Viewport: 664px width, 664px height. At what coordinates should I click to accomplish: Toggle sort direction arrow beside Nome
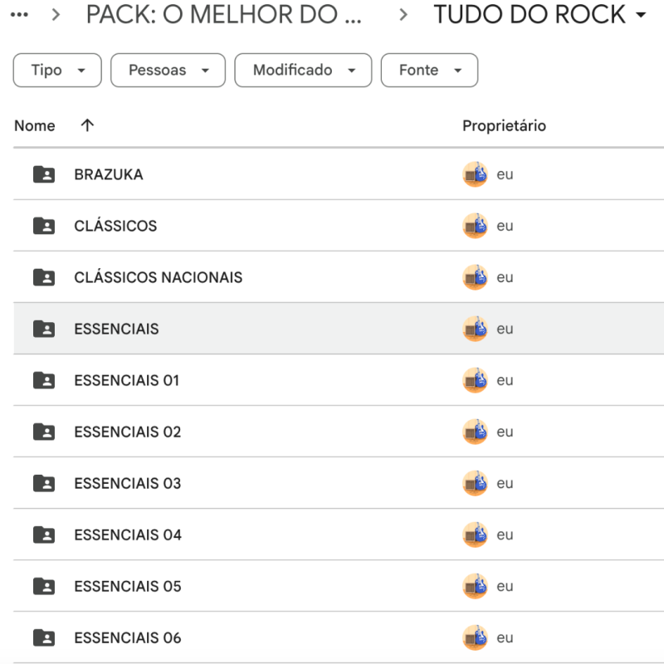pyautogui.click(x=87, y=125)
